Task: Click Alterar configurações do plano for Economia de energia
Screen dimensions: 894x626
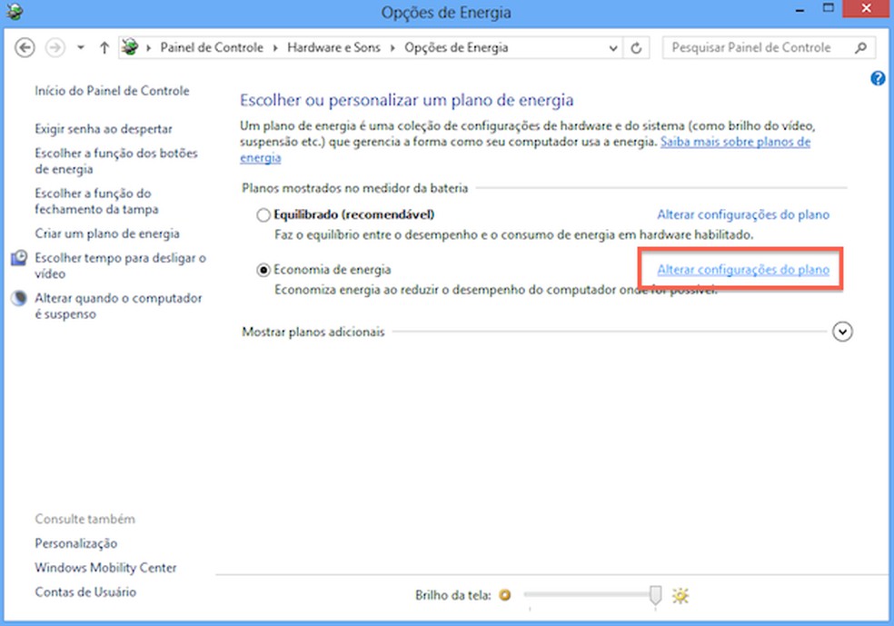Action: click(743, 270)
